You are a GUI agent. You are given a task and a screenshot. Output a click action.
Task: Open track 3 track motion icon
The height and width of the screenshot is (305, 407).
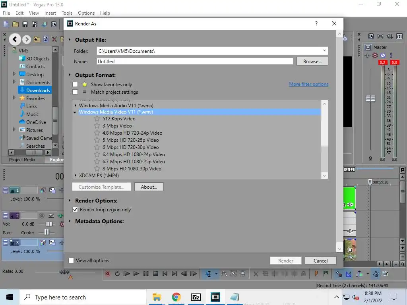(x=43, y=243)
